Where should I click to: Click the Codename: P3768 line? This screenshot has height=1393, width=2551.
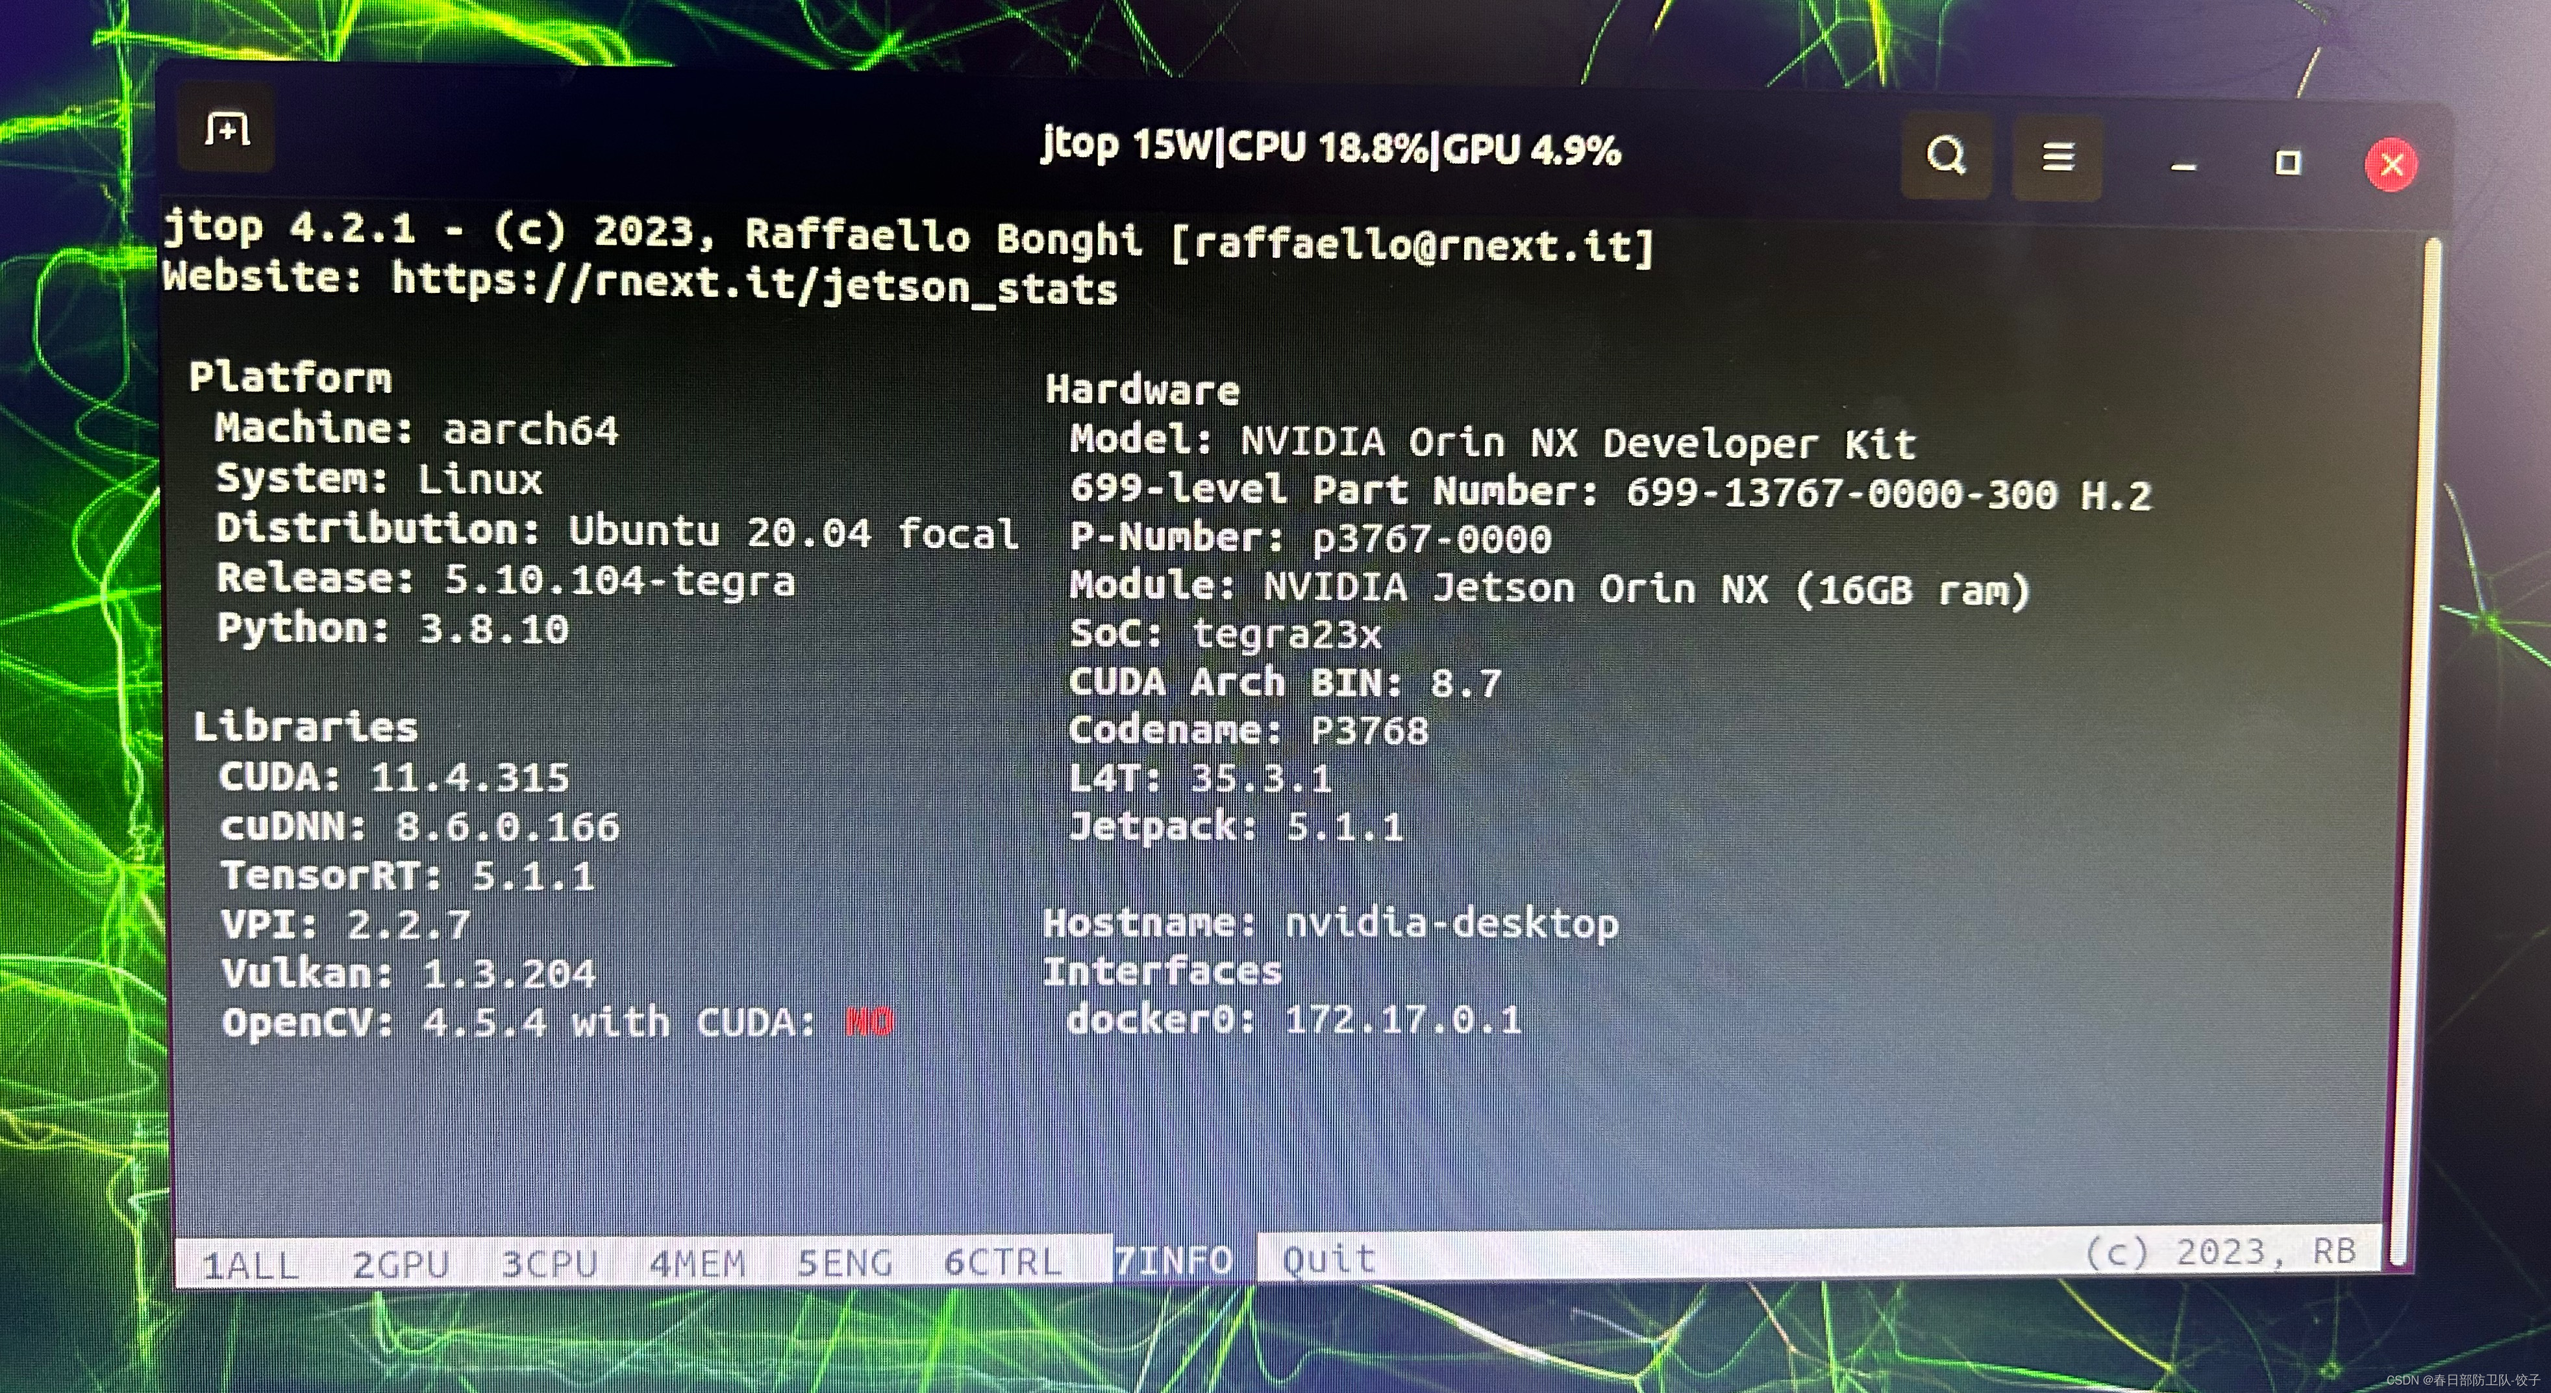(1249, 731)
